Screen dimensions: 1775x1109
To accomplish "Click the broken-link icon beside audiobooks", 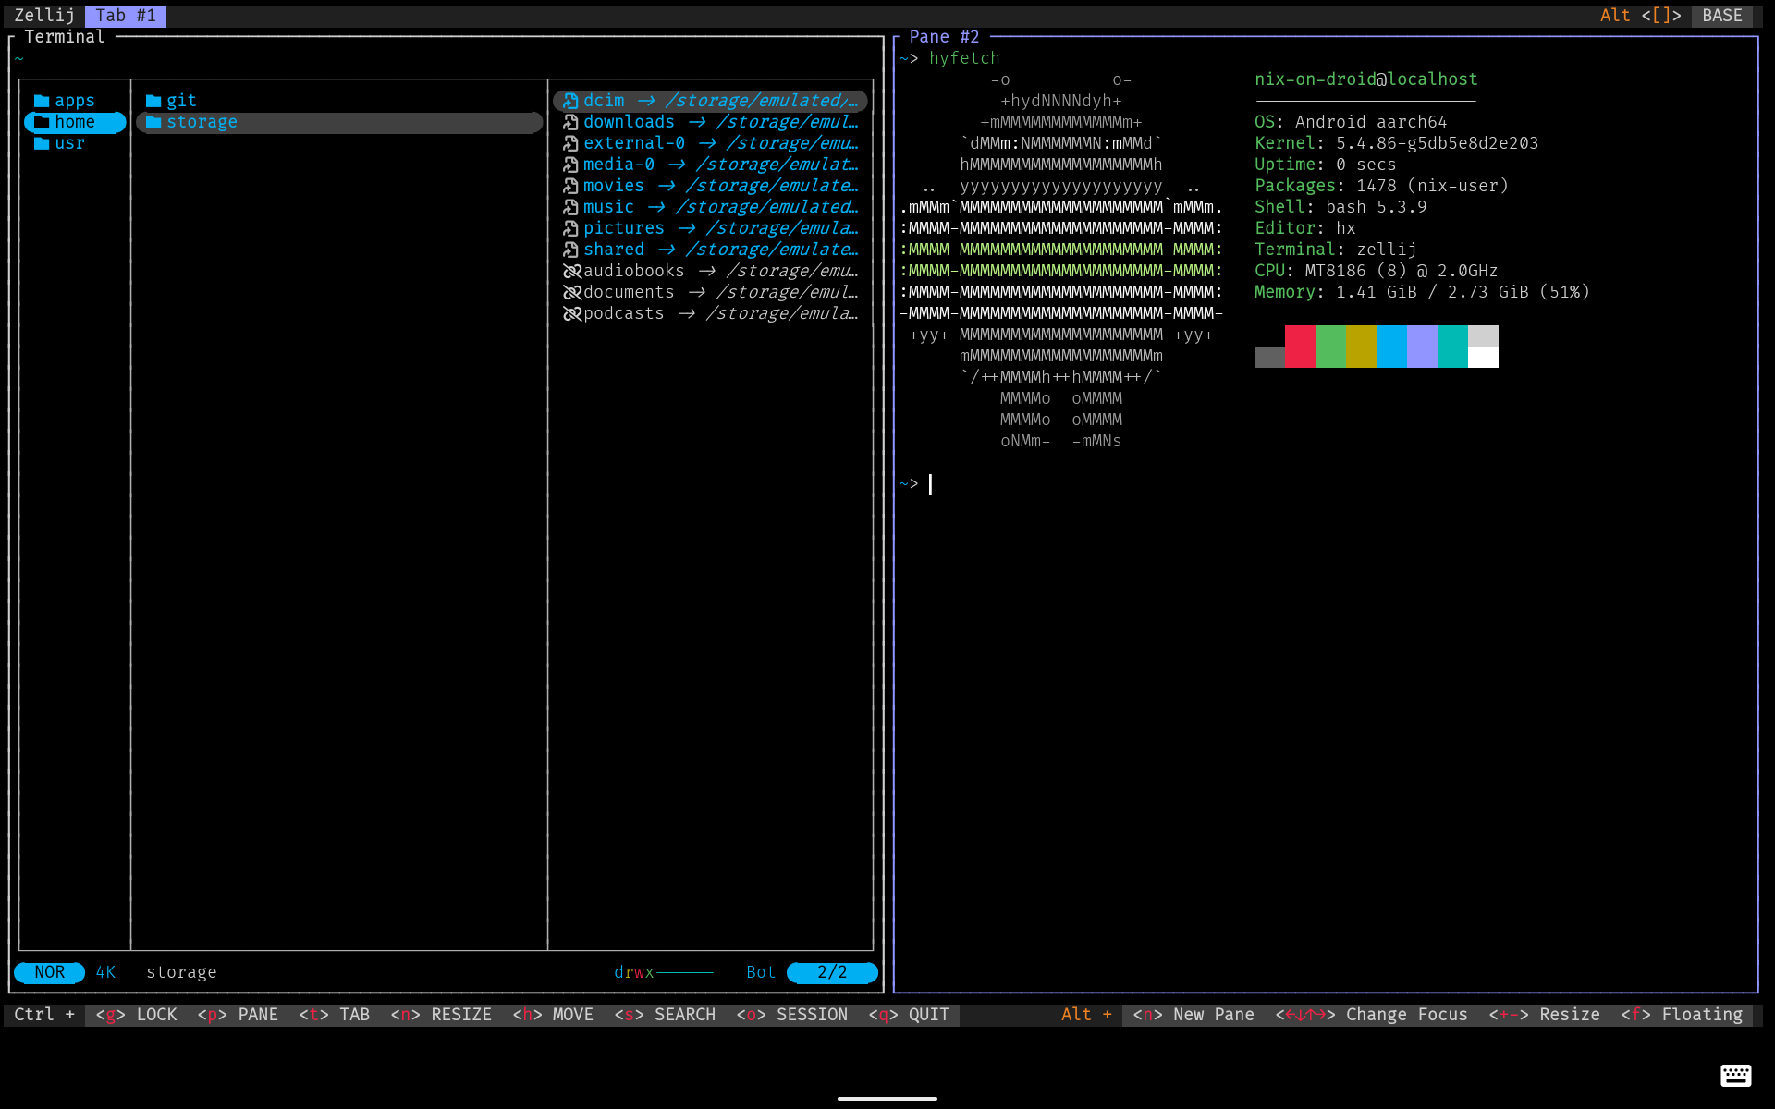I will click(572, 271).
